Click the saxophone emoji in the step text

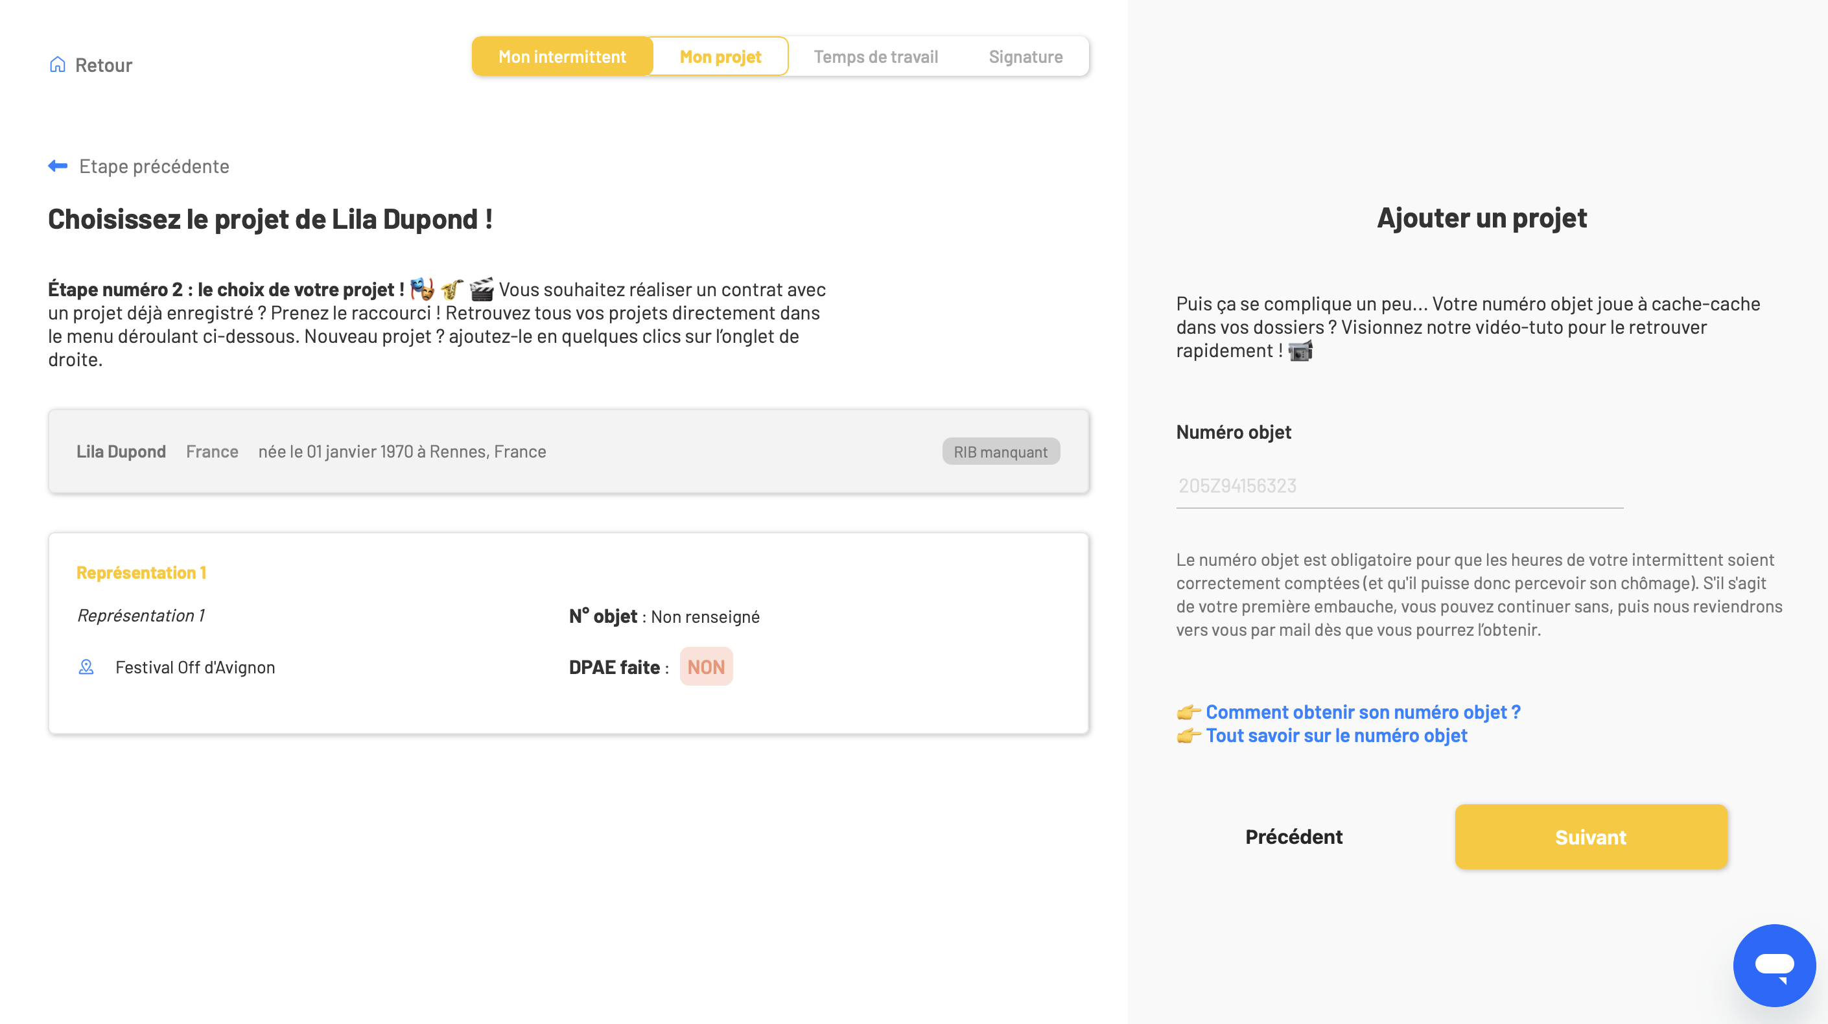[x=451, y=289]
